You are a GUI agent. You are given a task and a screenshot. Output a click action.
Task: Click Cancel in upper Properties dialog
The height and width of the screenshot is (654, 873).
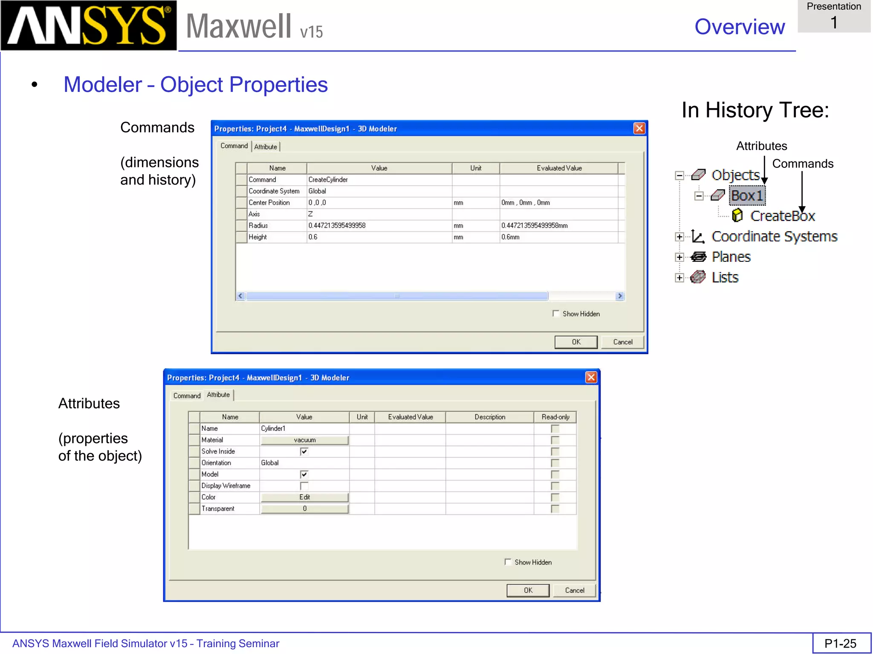point(622,342)
